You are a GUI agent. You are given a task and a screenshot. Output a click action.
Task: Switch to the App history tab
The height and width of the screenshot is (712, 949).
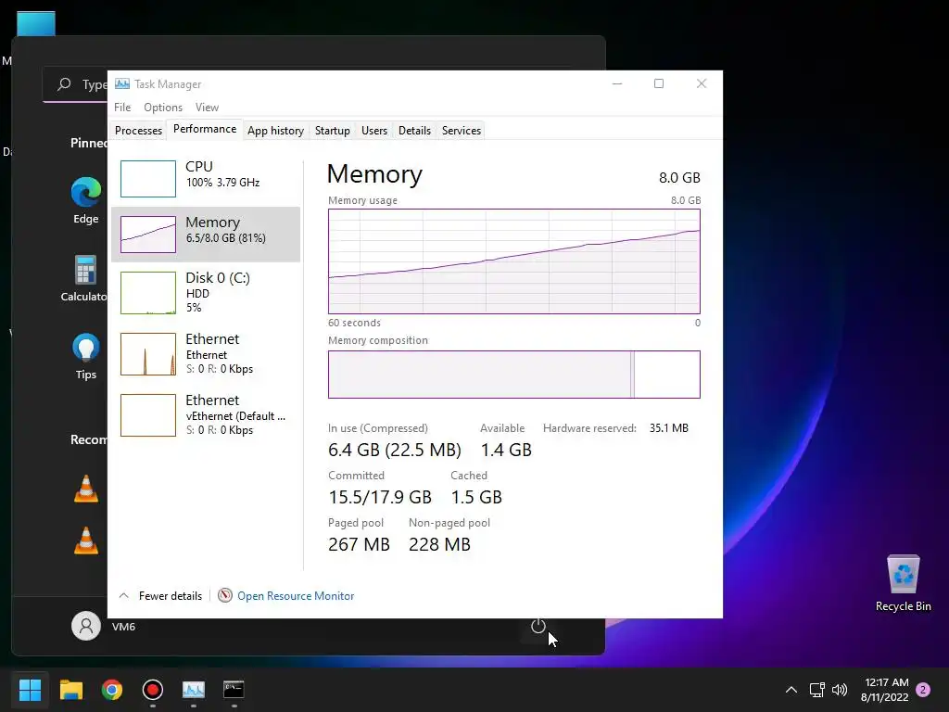pyautogui.click(x=275, y=130)
